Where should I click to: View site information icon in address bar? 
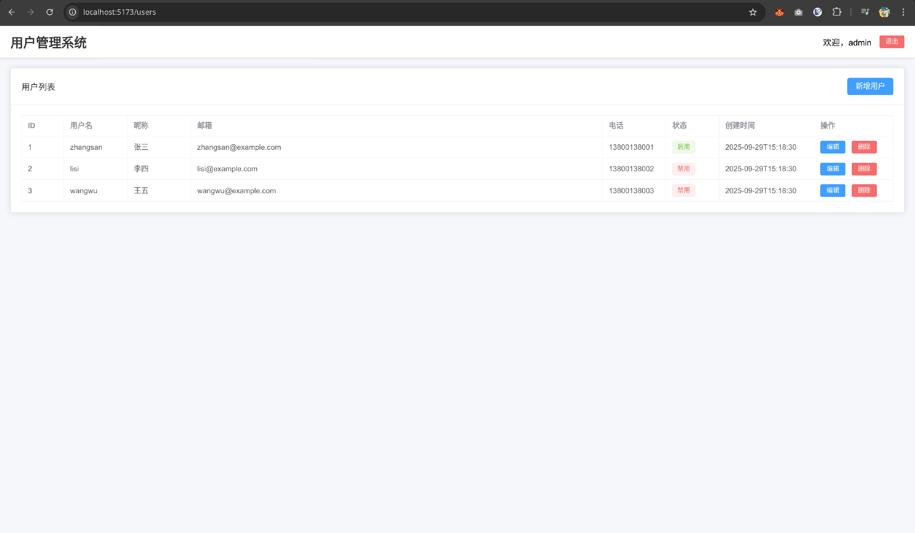pos(73,12)
